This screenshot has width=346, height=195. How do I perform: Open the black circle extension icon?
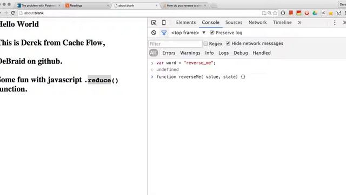(283, 13)
